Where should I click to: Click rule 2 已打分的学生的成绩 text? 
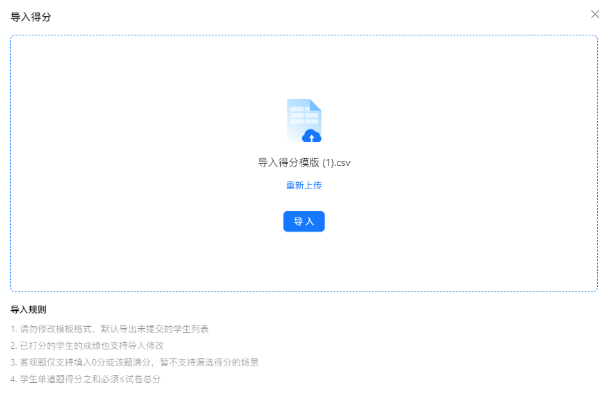point(87,346)
